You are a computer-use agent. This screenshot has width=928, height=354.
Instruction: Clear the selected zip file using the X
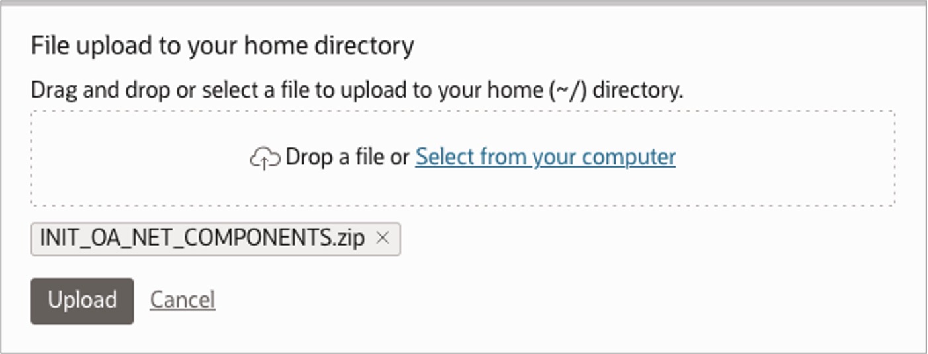pos(382,238)
